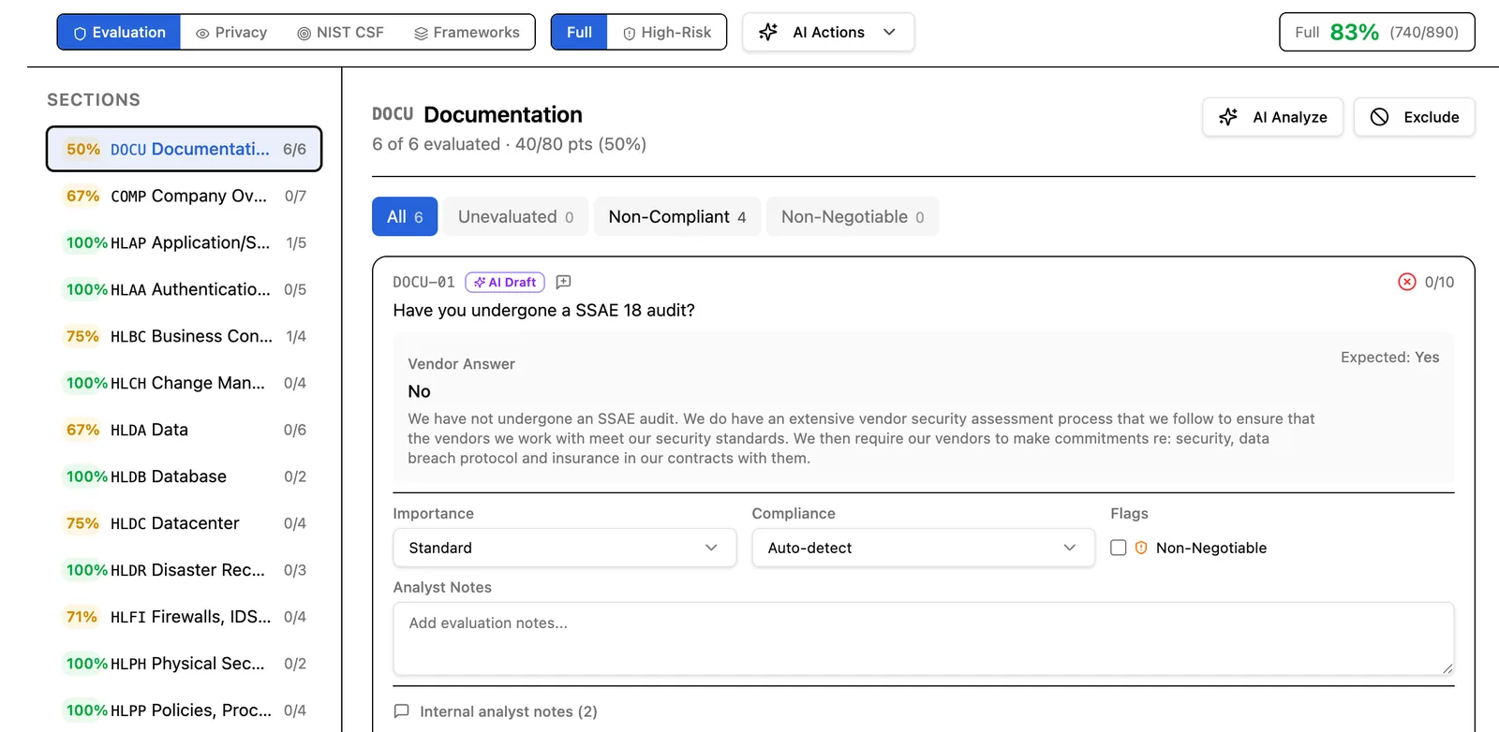This screenshot has width=1499, height=732.
Task: Click the sparkle icon in AI Analyze
Action: pyautogui.click(x=1228, y=117)
